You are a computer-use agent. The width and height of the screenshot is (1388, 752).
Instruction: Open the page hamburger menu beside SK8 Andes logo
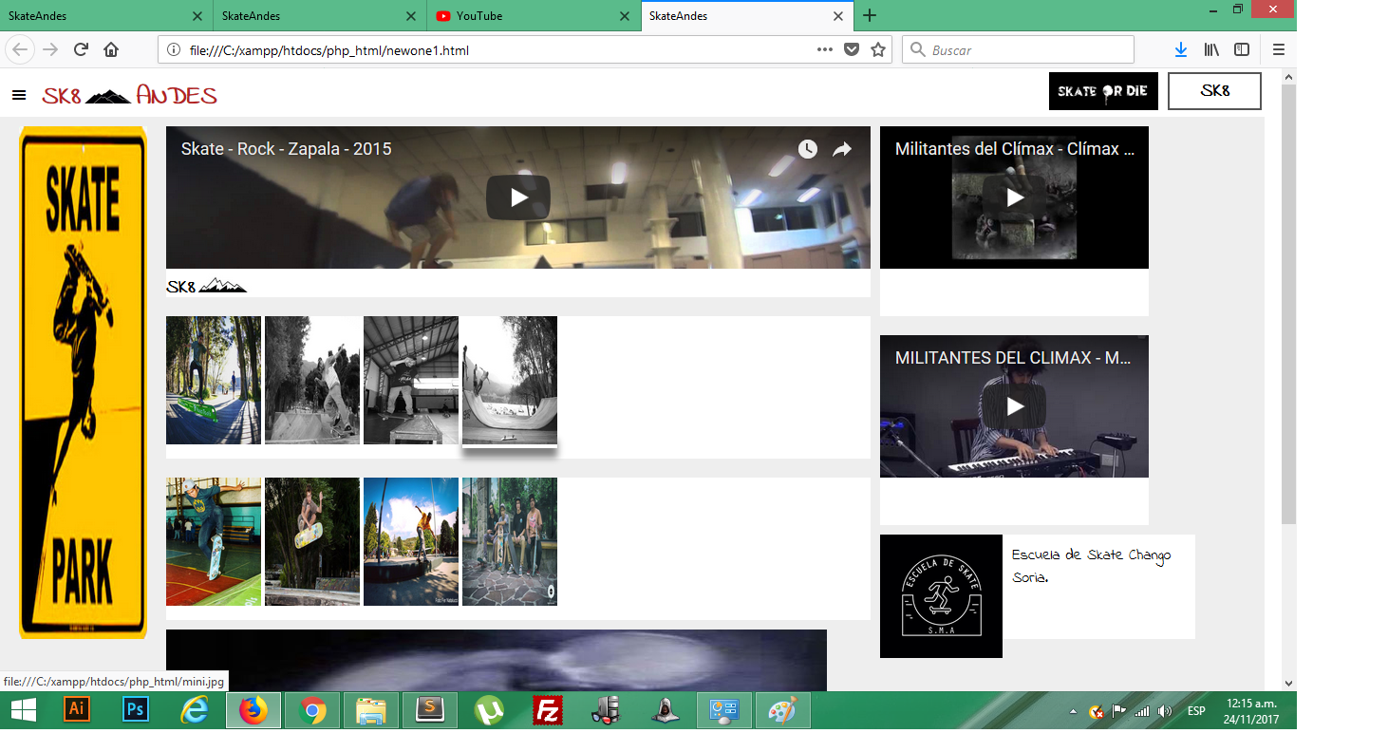(x=19, y=95)
